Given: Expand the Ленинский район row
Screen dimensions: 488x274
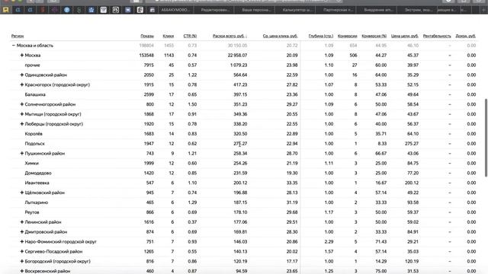Looking at the screenshot, I should [22, 222].
